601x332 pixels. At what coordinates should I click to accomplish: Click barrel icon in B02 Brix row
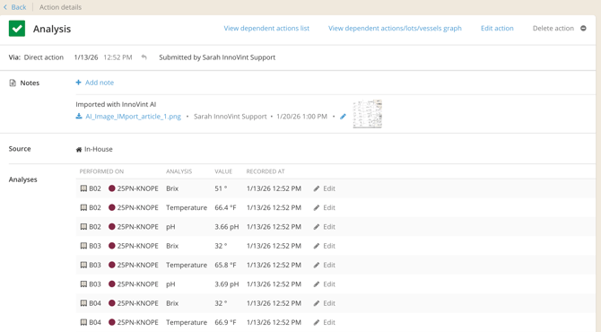tap(83, 188)
